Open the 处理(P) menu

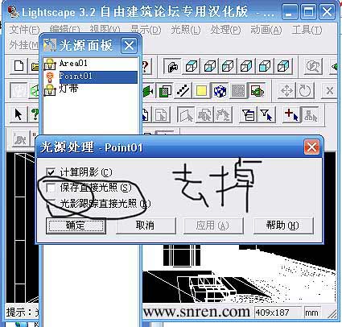click(x=225, y=30)
